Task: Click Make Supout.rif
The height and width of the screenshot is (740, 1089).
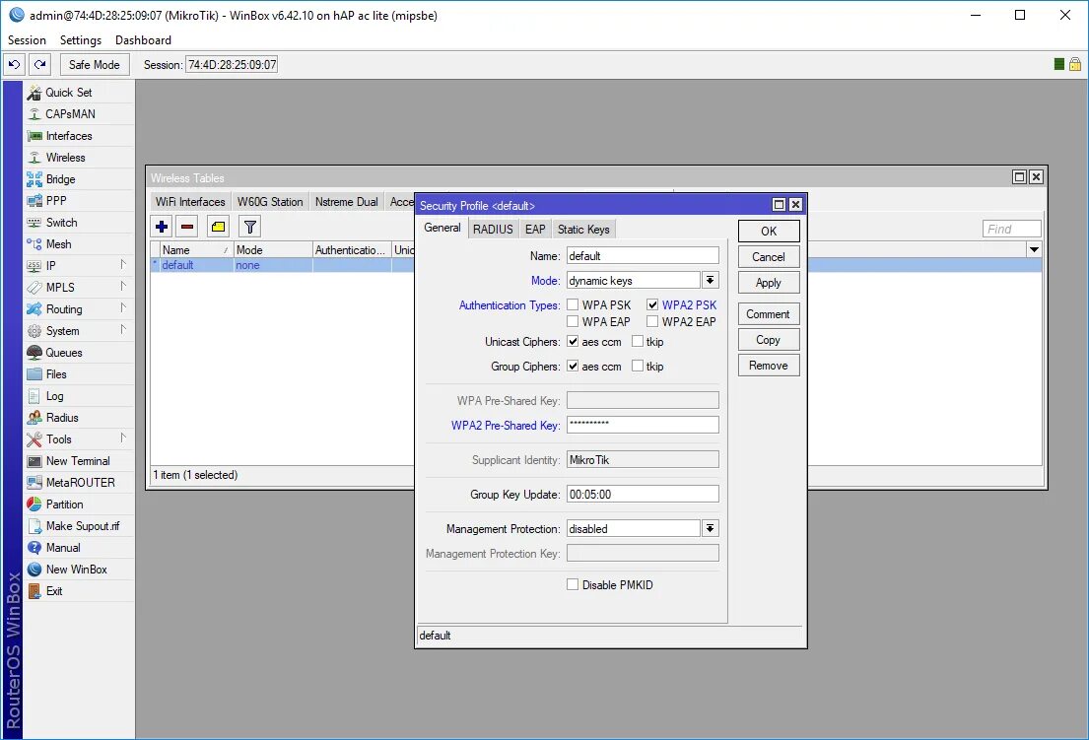Action: click(x=82, y=526)
